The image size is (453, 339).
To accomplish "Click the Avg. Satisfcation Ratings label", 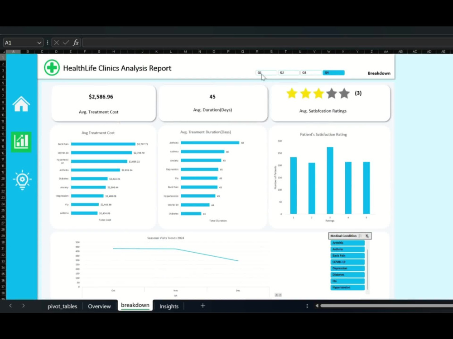I will [x=323, y=111].
